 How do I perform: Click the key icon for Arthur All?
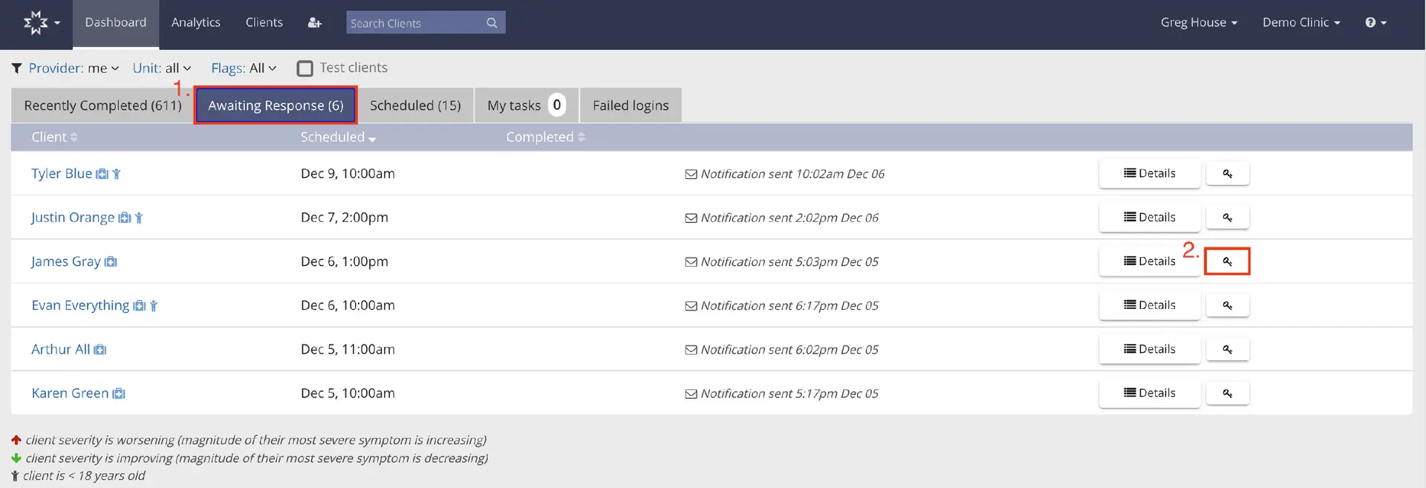tap(1227, 349)
